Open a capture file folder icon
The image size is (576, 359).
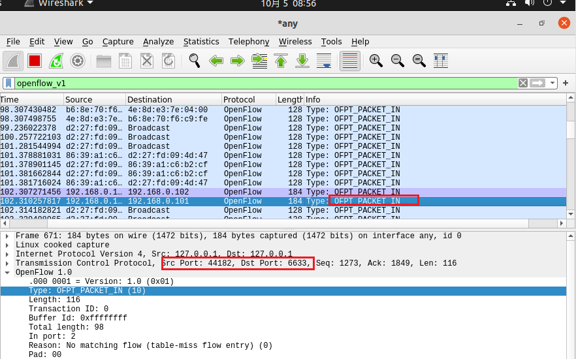pyautogui.click(x=104, y=61)
